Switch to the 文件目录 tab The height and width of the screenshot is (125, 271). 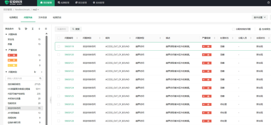42,18
